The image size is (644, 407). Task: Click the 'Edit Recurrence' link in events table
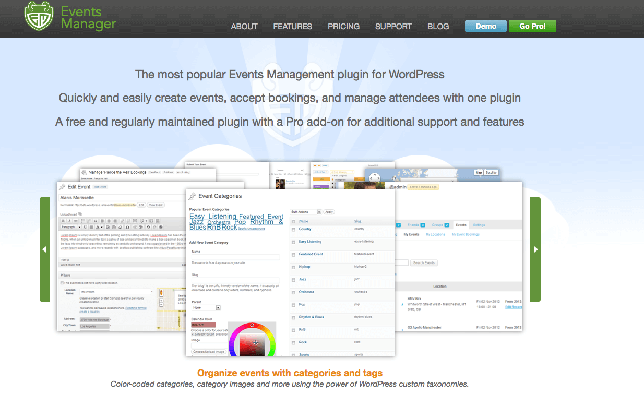coord(514,307)
